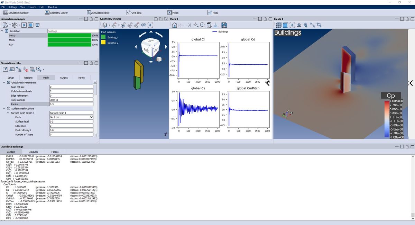The height and width of the screenshot is (225, 415).
Task: Click the green Building_1 color swatch
Action: (103, 37)
